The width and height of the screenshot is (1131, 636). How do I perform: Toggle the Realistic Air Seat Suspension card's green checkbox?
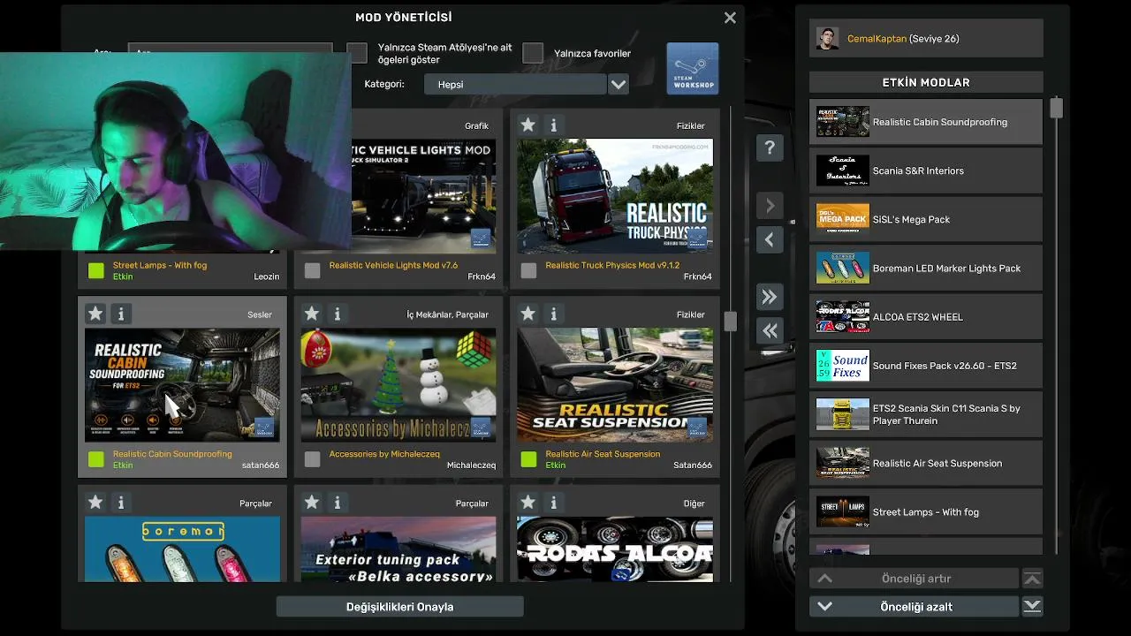[528, 459]
